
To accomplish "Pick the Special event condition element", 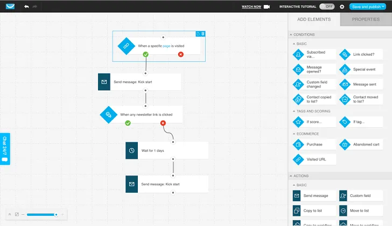I will coord(345,69).
